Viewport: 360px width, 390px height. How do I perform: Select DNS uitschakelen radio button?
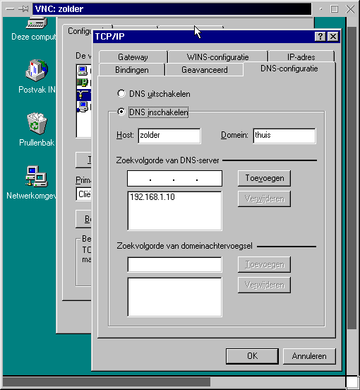[121, 94]
